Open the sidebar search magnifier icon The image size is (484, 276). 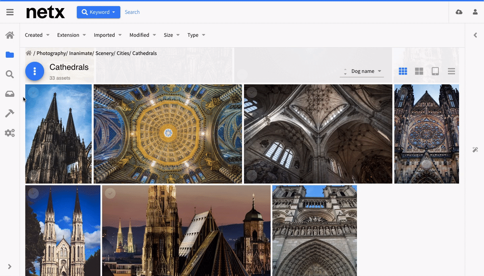coord(10,74)
